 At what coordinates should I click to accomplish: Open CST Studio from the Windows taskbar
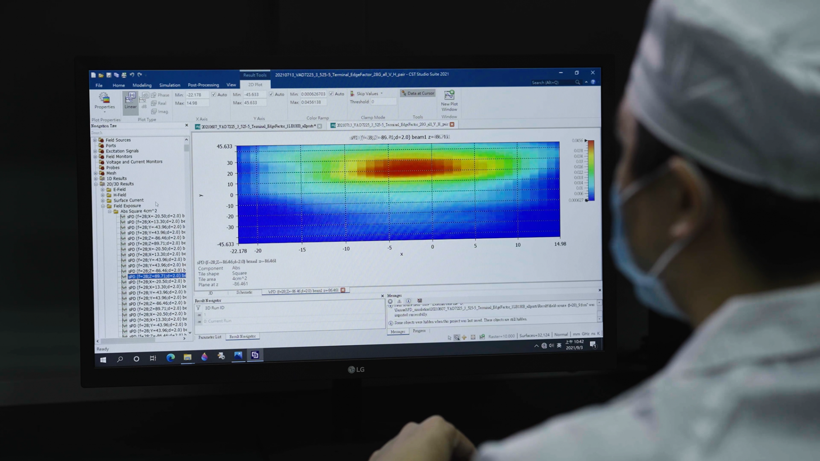255,356
